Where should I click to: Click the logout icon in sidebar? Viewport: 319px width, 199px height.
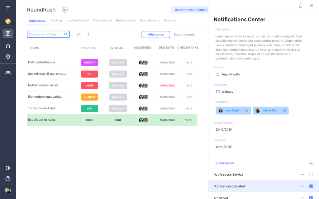tap(8, 168)
